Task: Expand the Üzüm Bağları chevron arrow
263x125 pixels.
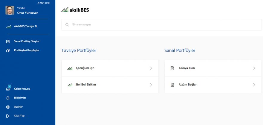Action: [254, 85]
